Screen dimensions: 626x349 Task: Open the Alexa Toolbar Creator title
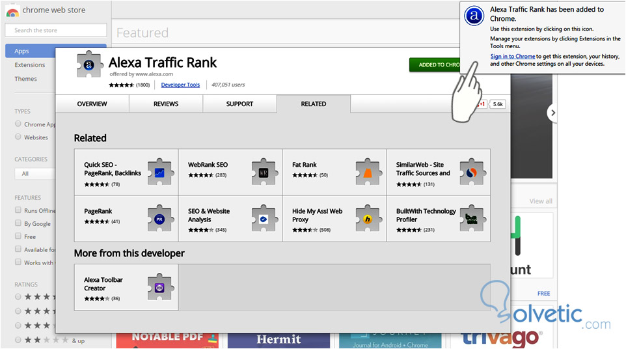[x=103, y=284]
